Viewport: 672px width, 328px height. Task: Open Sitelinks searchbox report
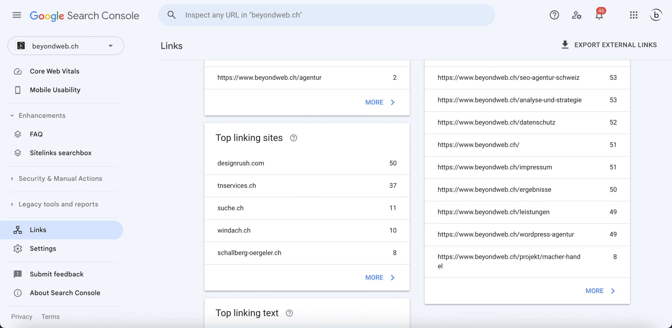click(62, 153)
